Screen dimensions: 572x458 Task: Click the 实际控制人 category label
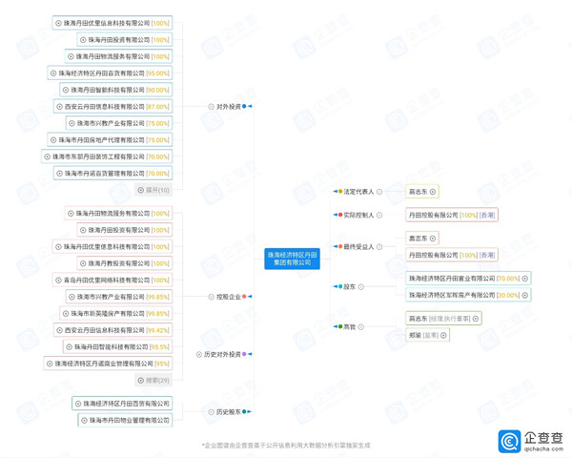click(x=358, y=215)
